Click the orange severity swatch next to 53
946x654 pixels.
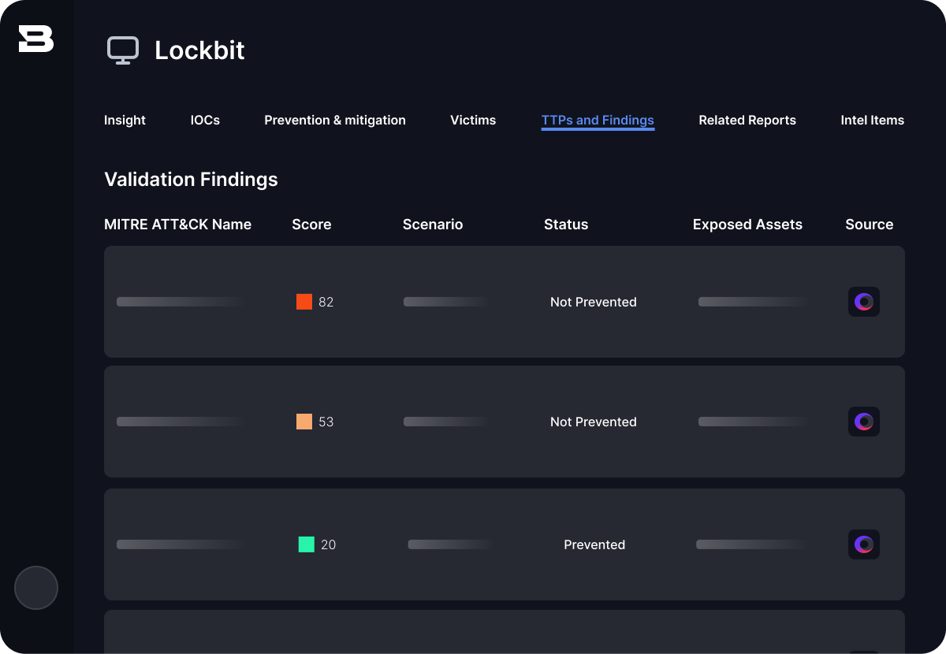(304, 422)
